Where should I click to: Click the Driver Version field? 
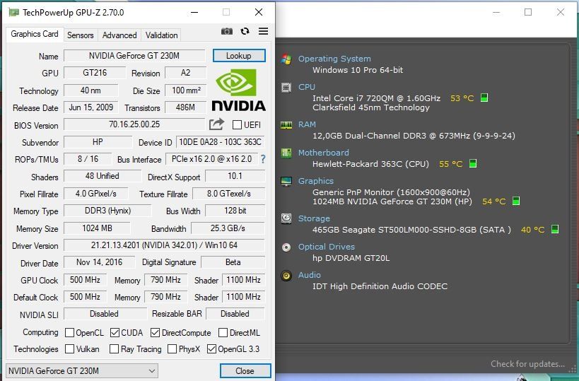click(x=164, y=245)
